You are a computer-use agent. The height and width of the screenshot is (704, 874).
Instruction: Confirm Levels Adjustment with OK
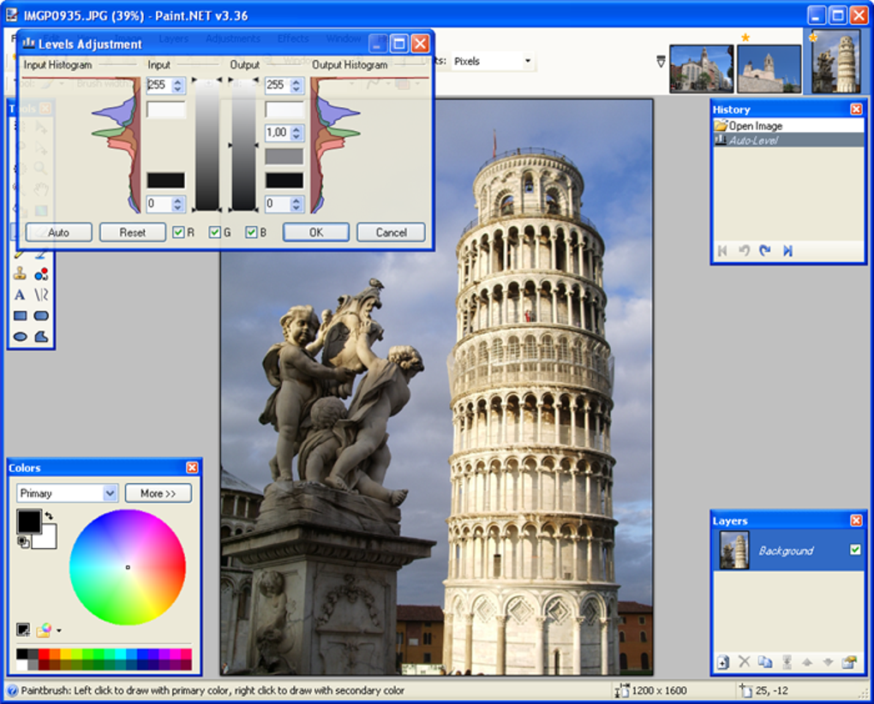(316, 232)
